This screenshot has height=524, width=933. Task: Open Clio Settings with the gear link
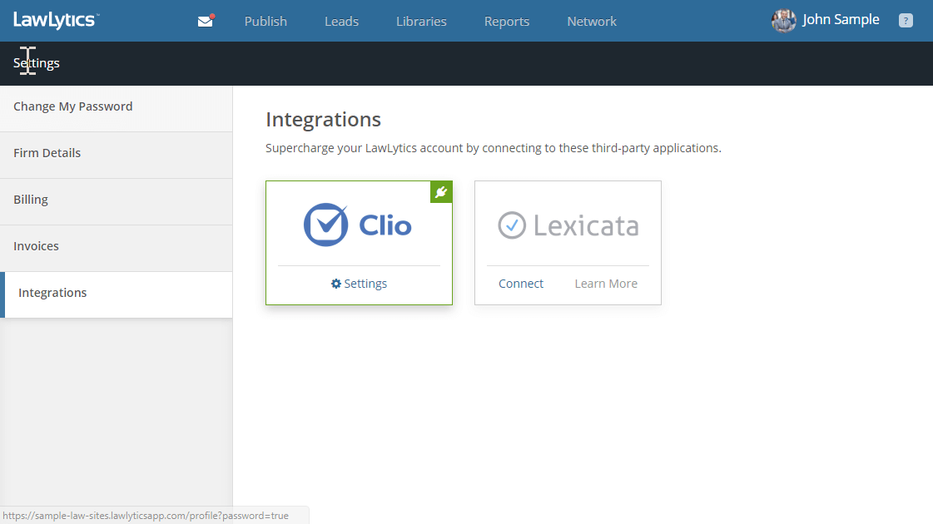pyautogui.click(x=359, y=284)
